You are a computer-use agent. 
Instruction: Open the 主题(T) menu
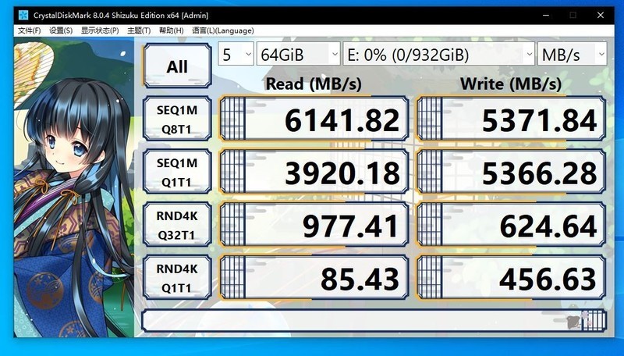click(x=139, y=30)
